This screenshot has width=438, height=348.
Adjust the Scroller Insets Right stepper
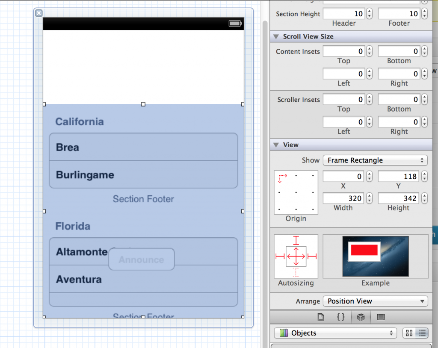click(x=425, y=122)
